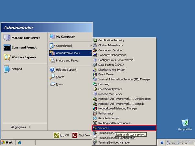Click the Shut Down button

[x=82, y=135]
